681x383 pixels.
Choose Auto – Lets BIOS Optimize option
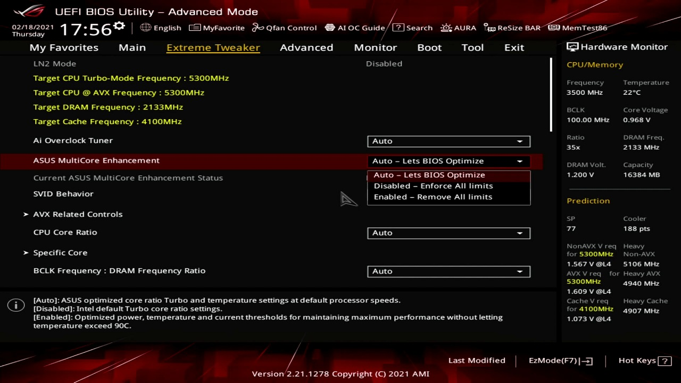(x=449, y=175)
